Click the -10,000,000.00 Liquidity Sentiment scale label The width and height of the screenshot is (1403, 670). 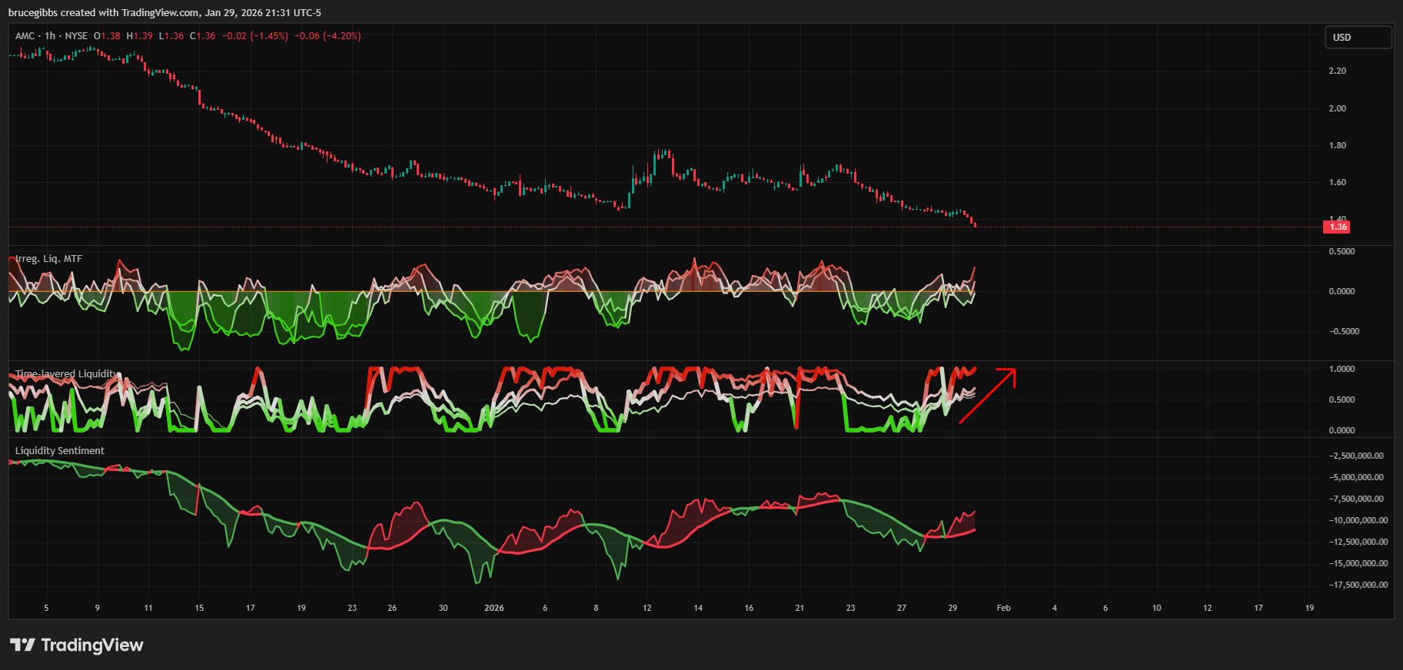click(x=1358, y=520)
